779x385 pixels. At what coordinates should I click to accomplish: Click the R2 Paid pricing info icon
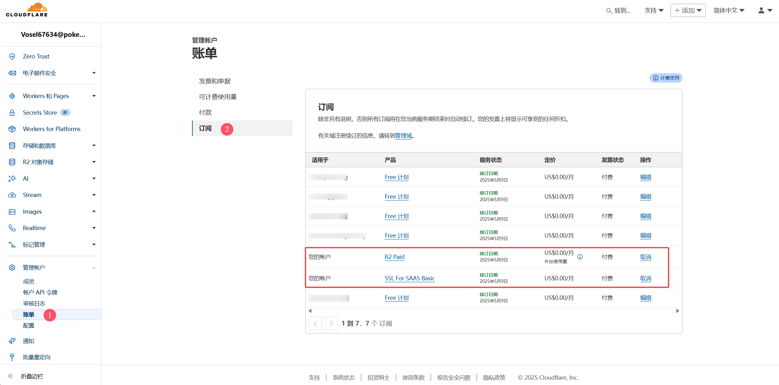pos(580,257)
